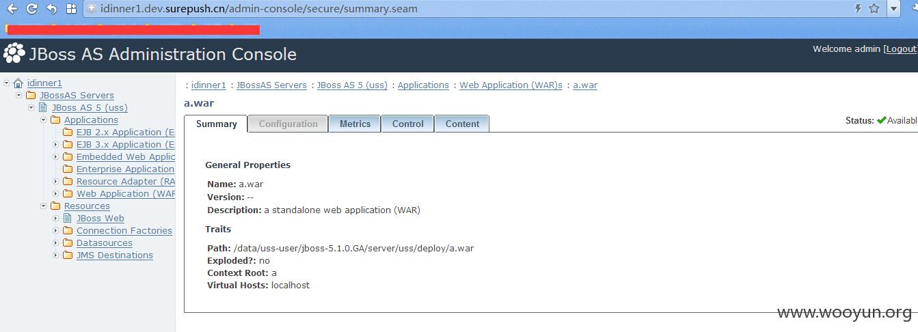Click the folder icon of Connection Factories
Screen dimensions: 918x332
pyautogui.click(x=68, y=231)
